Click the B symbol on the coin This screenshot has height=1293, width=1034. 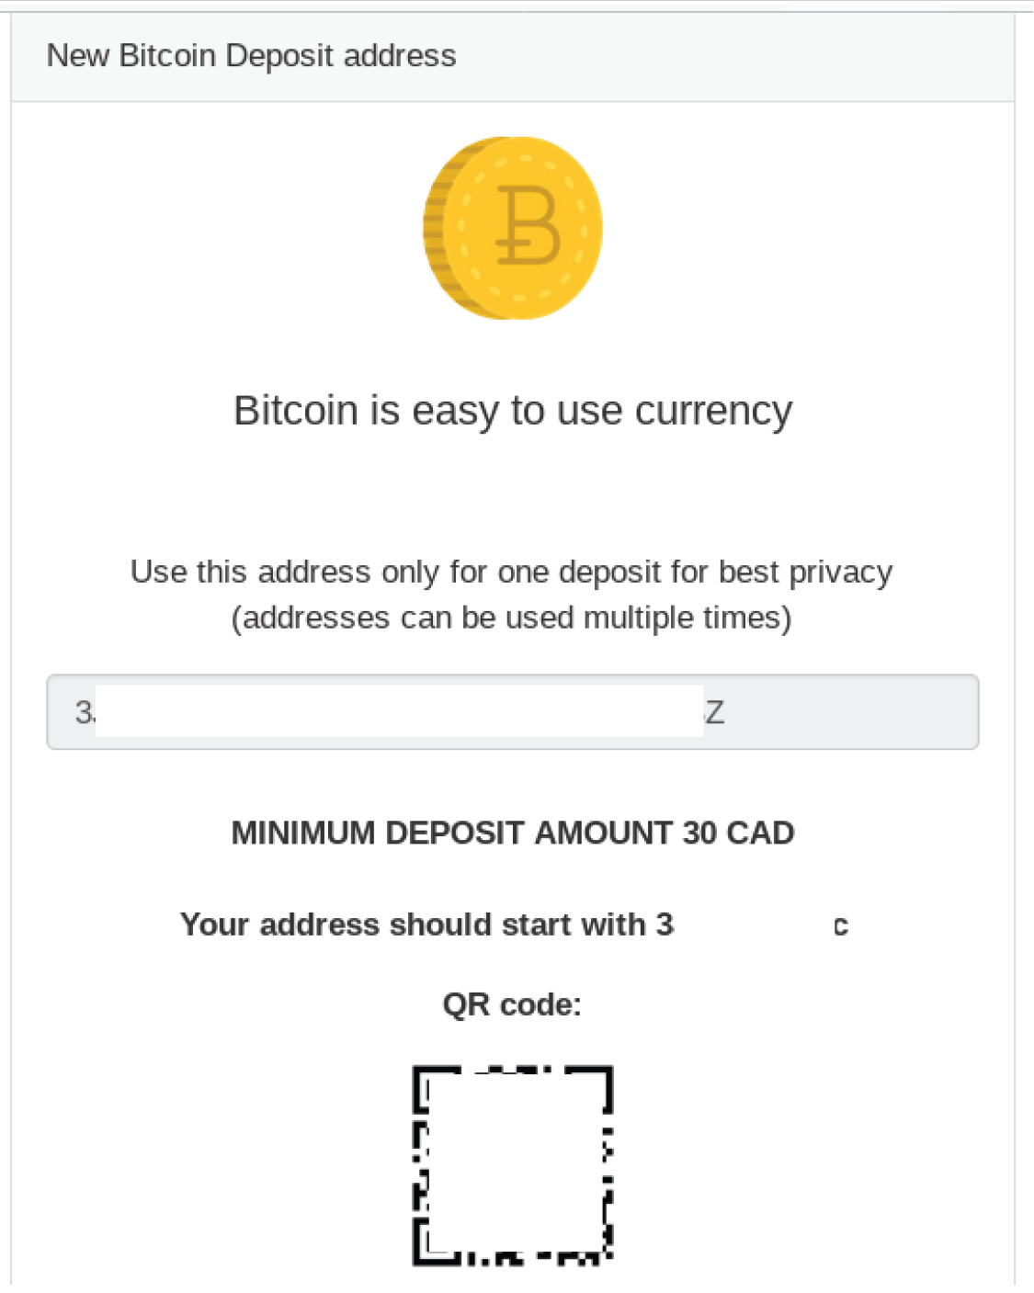[x=528, y=225]
